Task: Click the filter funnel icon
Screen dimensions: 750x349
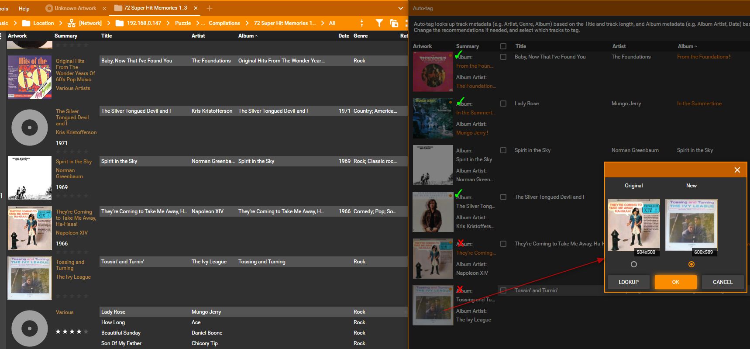Action: tap(379, 23)
